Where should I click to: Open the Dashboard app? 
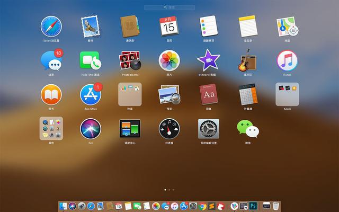click(x=169, y=129)
